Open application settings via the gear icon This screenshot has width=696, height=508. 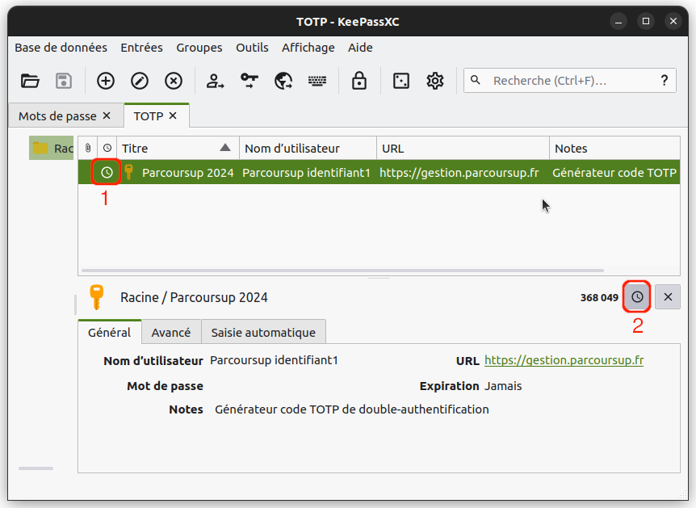[x=434, y=80]
